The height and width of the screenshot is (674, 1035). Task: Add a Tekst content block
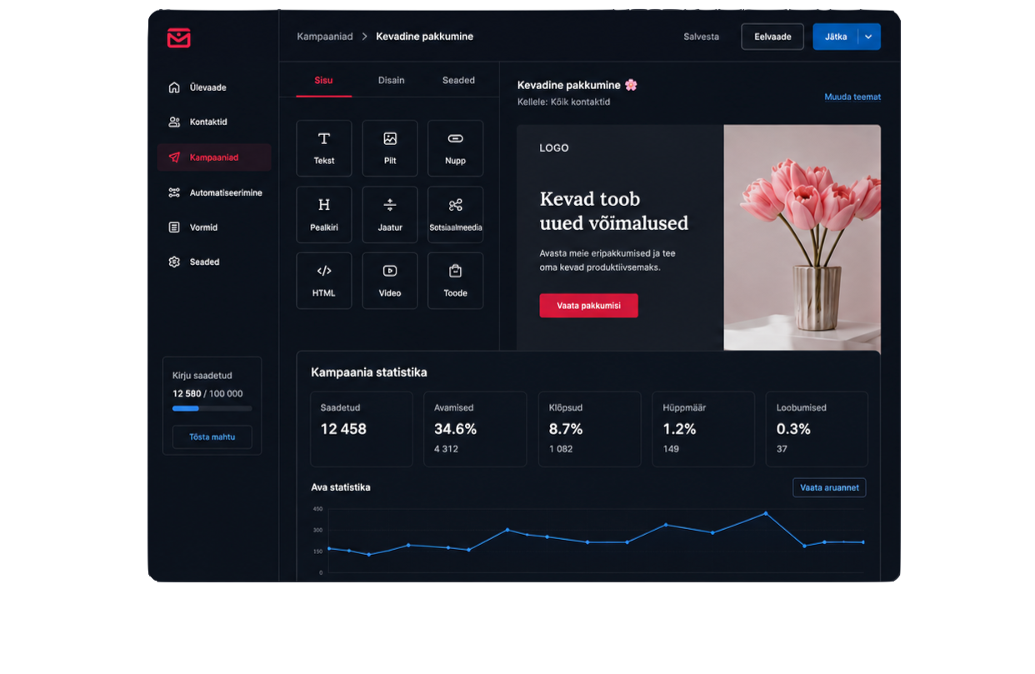(324, 148)
